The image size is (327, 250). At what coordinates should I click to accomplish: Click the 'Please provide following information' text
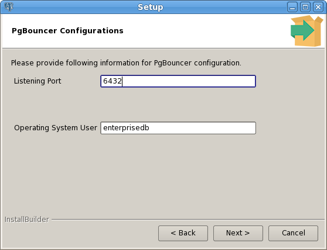pyautogui.click(x=126, y=63)
